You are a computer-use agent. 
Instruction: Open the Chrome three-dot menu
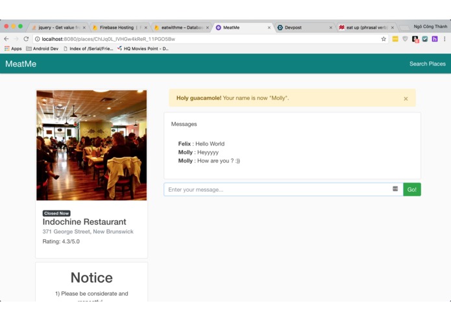[445, 39]
